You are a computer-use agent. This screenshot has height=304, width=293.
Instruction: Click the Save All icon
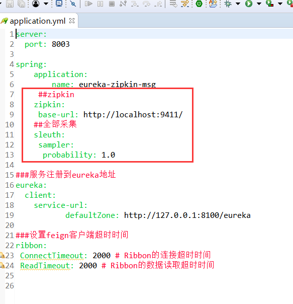(22, 4)
